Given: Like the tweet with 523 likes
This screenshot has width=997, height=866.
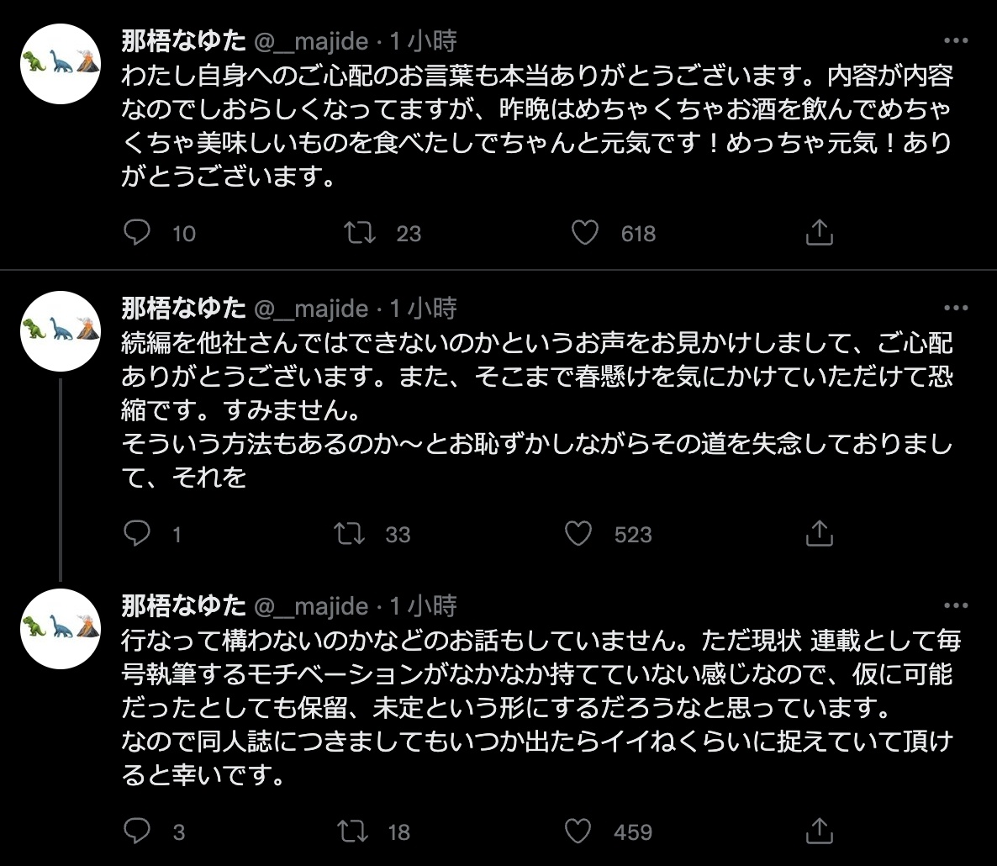Looking at the screenshot, I should pos(578,533).
